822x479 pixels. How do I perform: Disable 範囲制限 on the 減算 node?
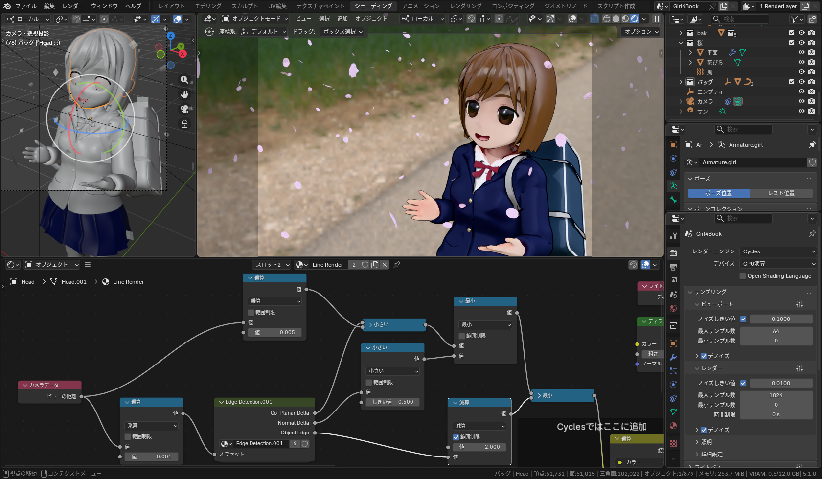point(457,437)
